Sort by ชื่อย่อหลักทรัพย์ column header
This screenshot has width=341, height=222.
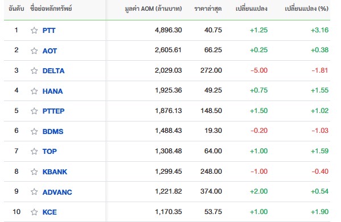click(x=51, y=9)
